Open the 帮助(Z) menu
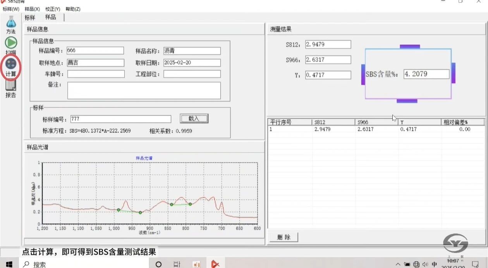488x268 pixels. click(x=73, y=9)
